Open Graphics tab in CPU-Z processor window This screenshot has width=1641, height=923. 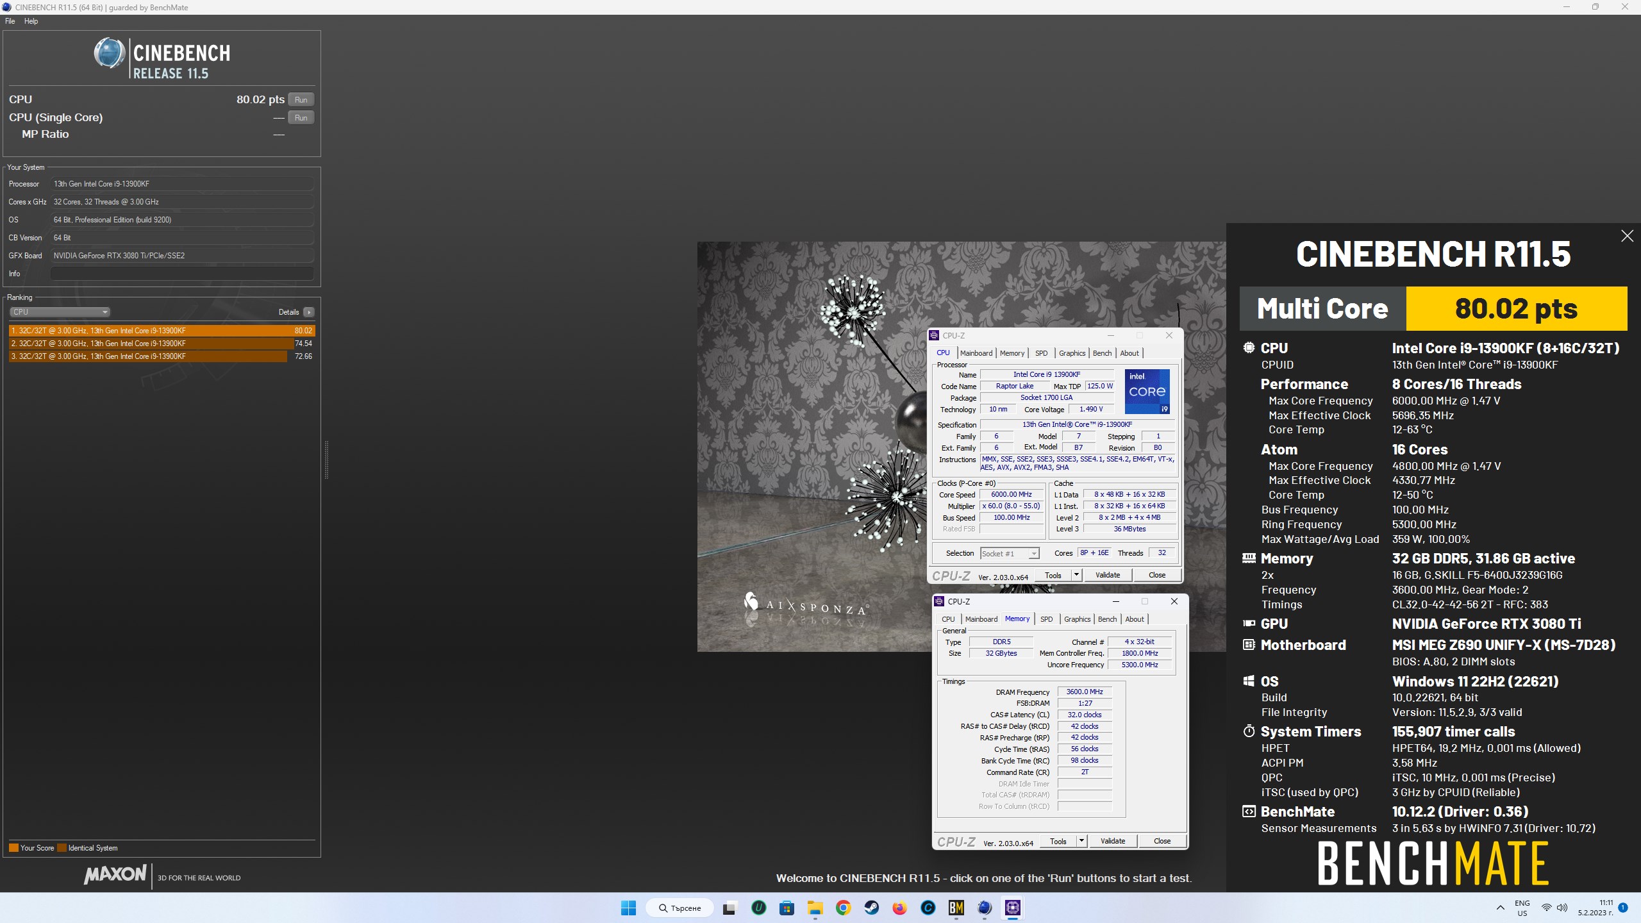pyautogui.click(x=1072, y=353)
